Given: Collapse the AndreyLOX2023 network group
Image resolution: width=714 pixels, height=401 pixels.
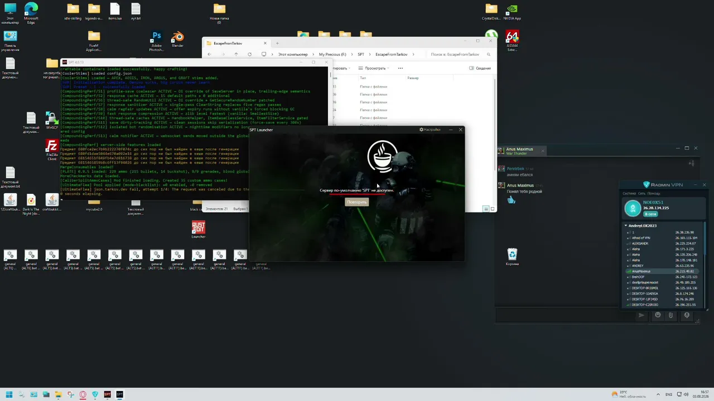Looking at the screenshot, I should pyautogui.click(x=626, y=226).
